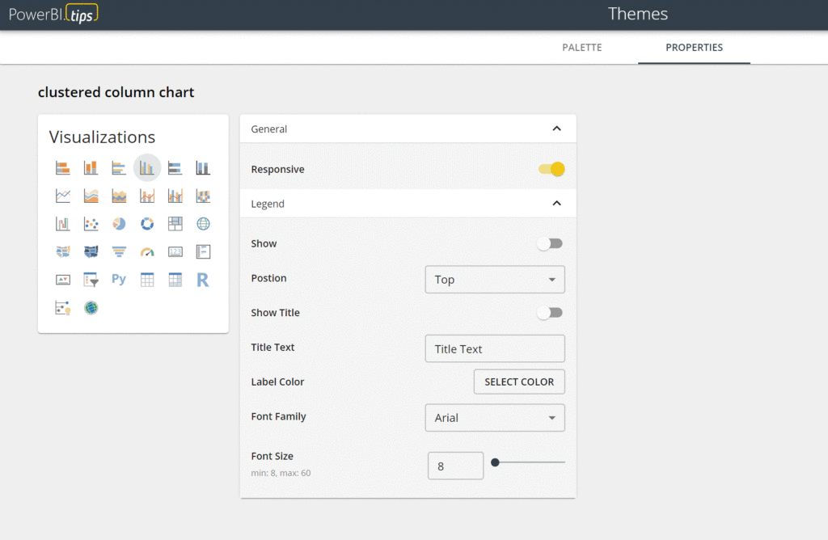The width and height of the screenshot is (828, 540).
Task: Select the 100% stacked bar chart icon
Action: click(x=175, y=168)
